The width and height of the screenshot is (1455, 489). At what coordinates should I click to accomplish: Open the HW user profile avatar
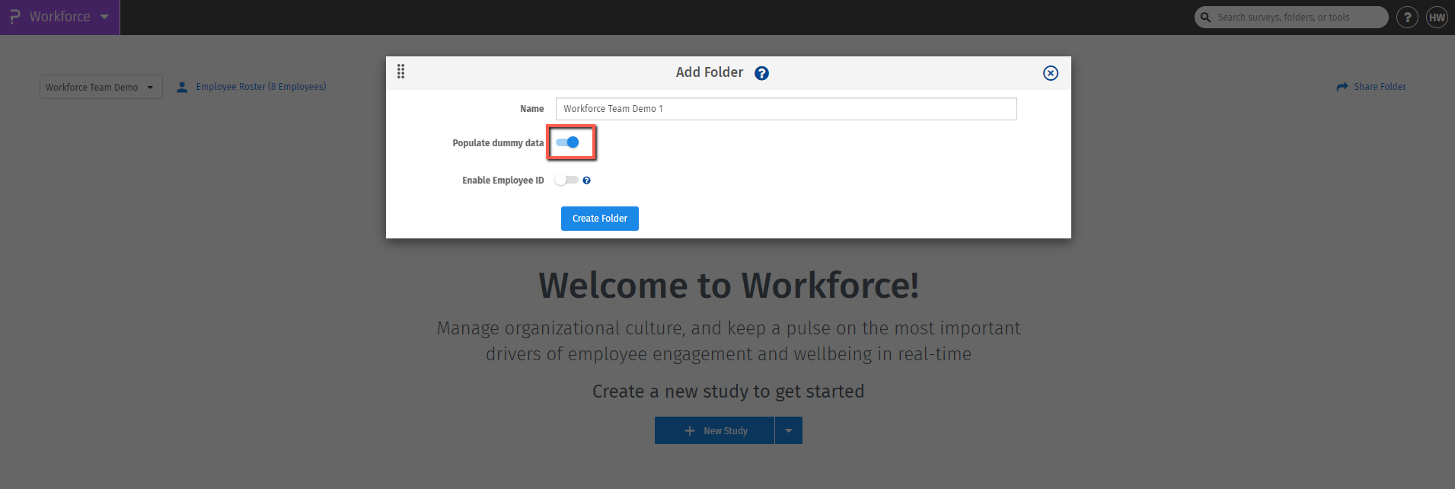tap(1437, 17)
